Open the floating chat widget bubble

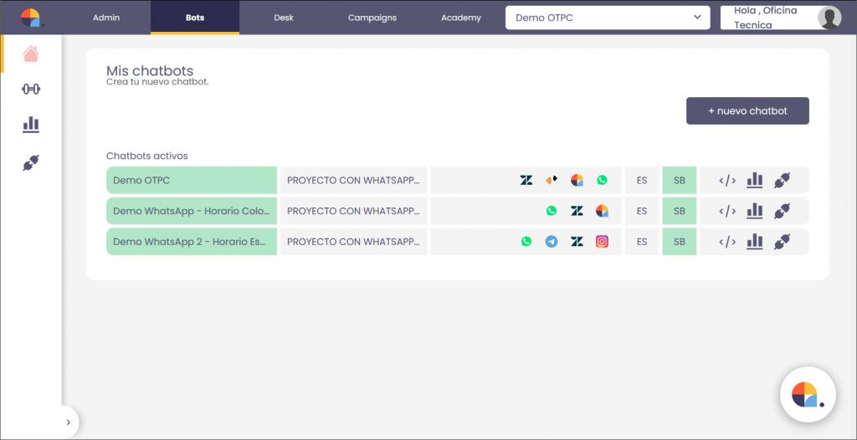click(x=807, y=394)
